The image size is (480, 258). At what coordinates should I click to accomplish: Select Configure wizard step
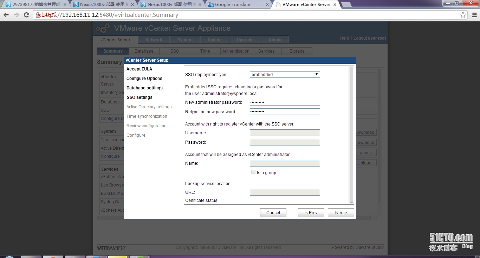(x=136, y=135)
